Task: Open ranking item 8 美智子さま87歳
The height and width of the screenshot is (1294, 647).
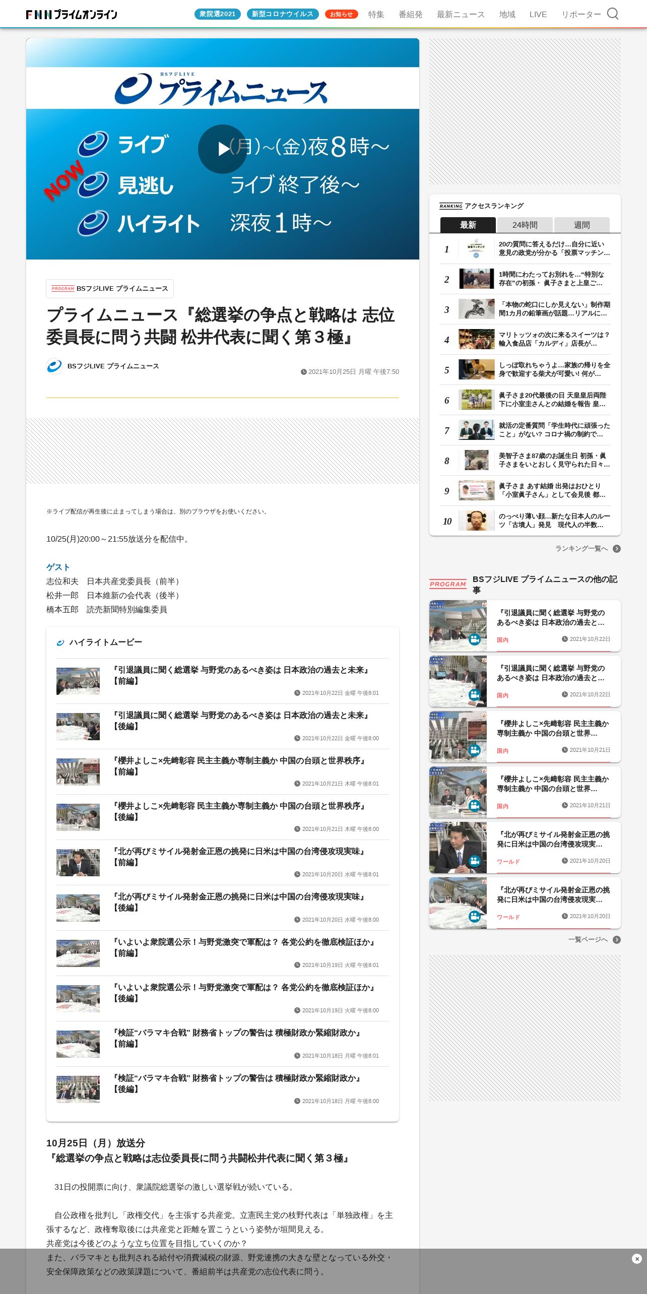Action: point(525,461)
